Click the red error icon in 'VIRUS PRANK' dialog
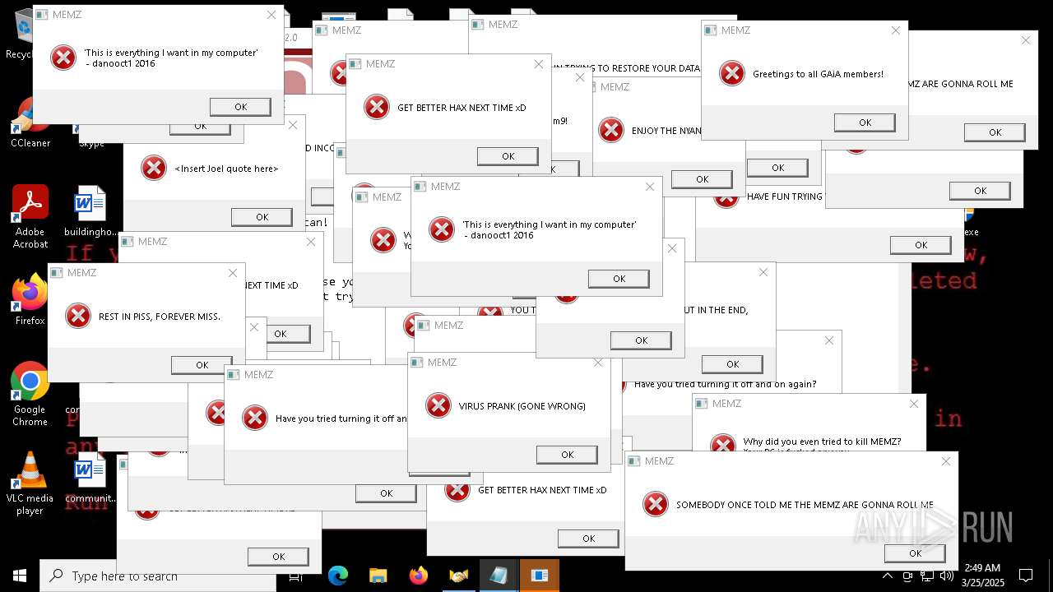1053x592 pixels. 438,406
